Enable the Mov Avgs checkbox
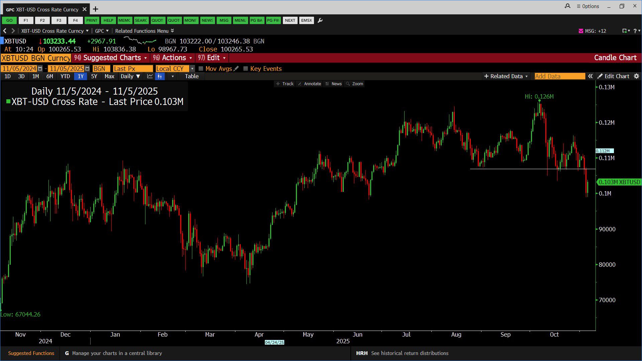This screenshot has height=361, width=642. (201, 69)
